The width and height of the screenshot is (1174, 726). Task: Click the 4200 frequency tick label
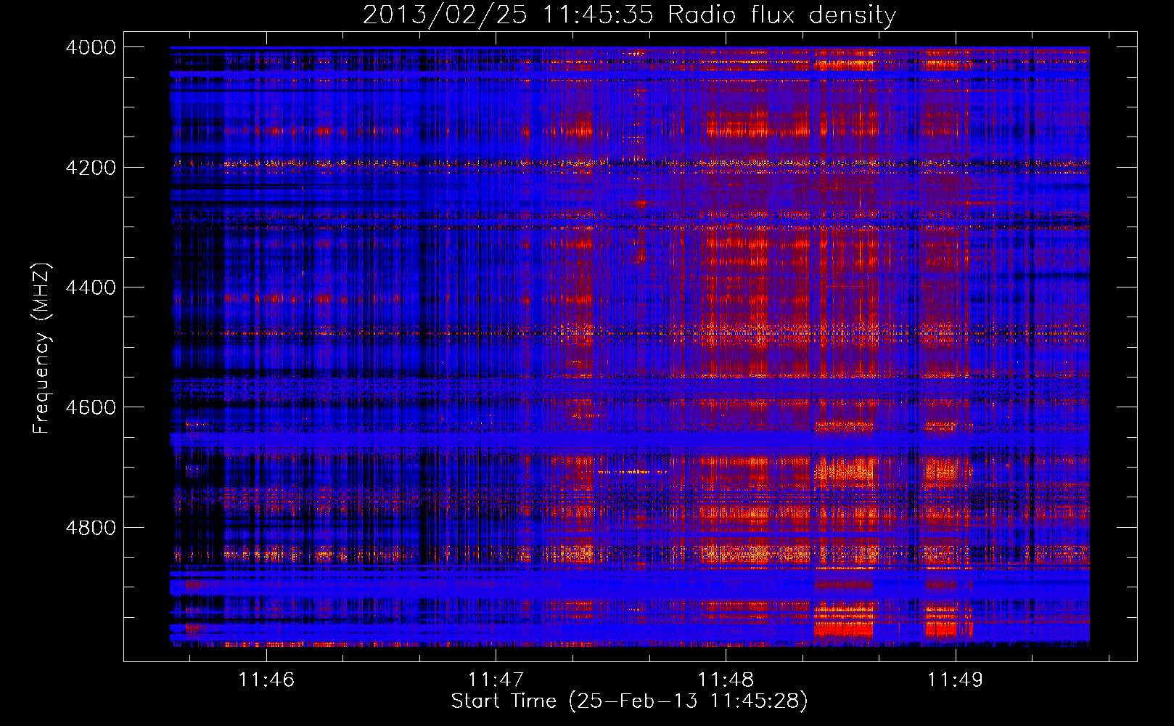click(91, 168)
